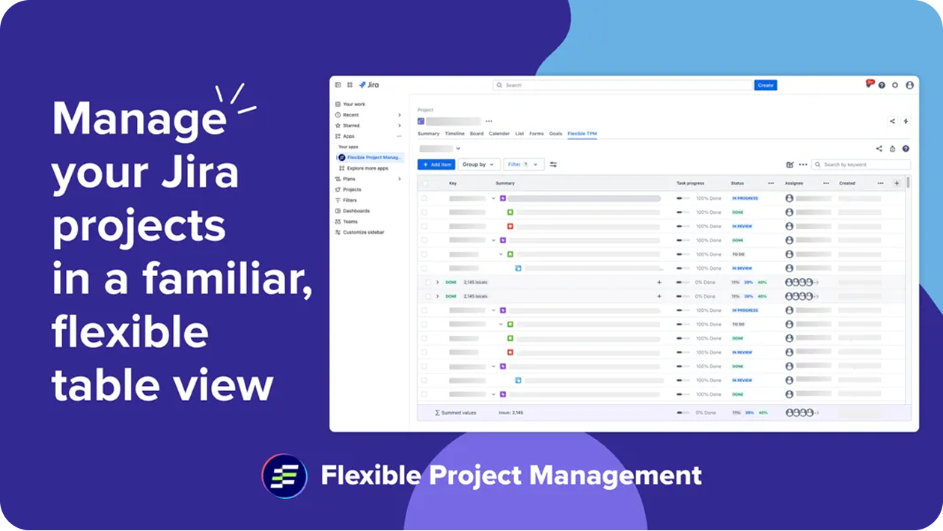The width and height of the screenshot is (943, 531).
Task: Click the Add item button
Action: point(436,165)
